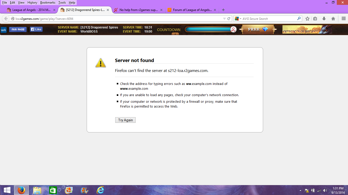Image resolution: width=348 pixels, height=195 pixels.
Task: Collapse the game header bar arrow
Action: pyautogui.click(x=175, y=34)
